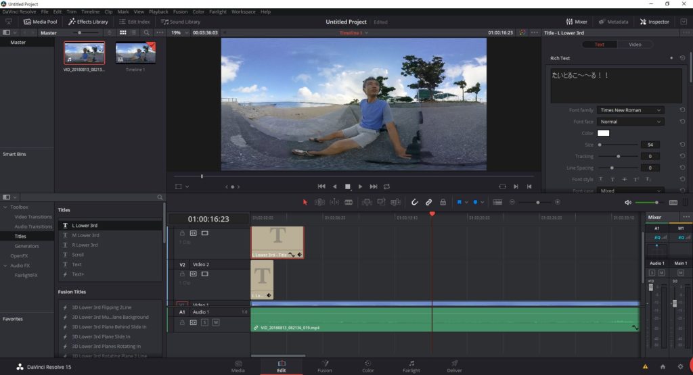Image resolution: width=693 pixels, height=375 pixels.
Task: Stop playback with the square button
Action: coord(347,186)
